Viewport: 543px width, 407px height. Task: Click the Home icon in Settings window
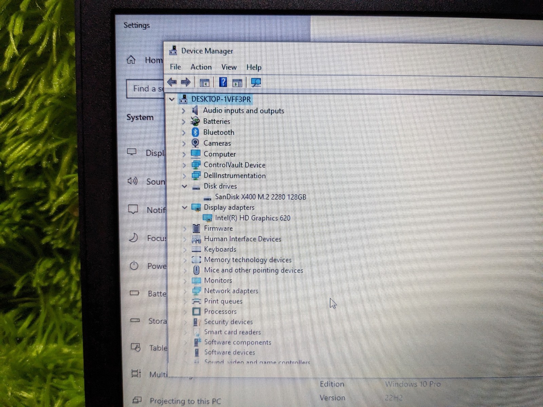click(131, 60)
